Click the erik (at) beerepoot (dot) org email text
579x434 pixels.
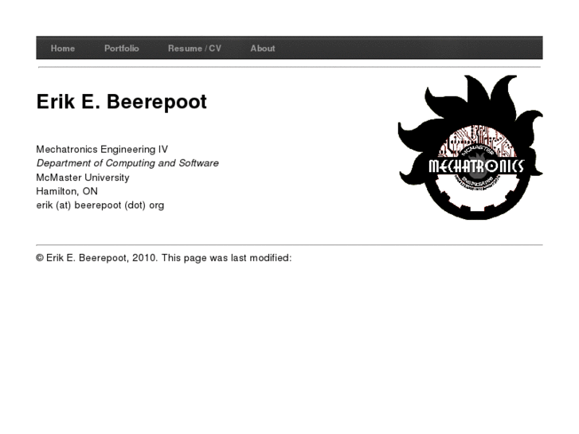tap(100, 205)
